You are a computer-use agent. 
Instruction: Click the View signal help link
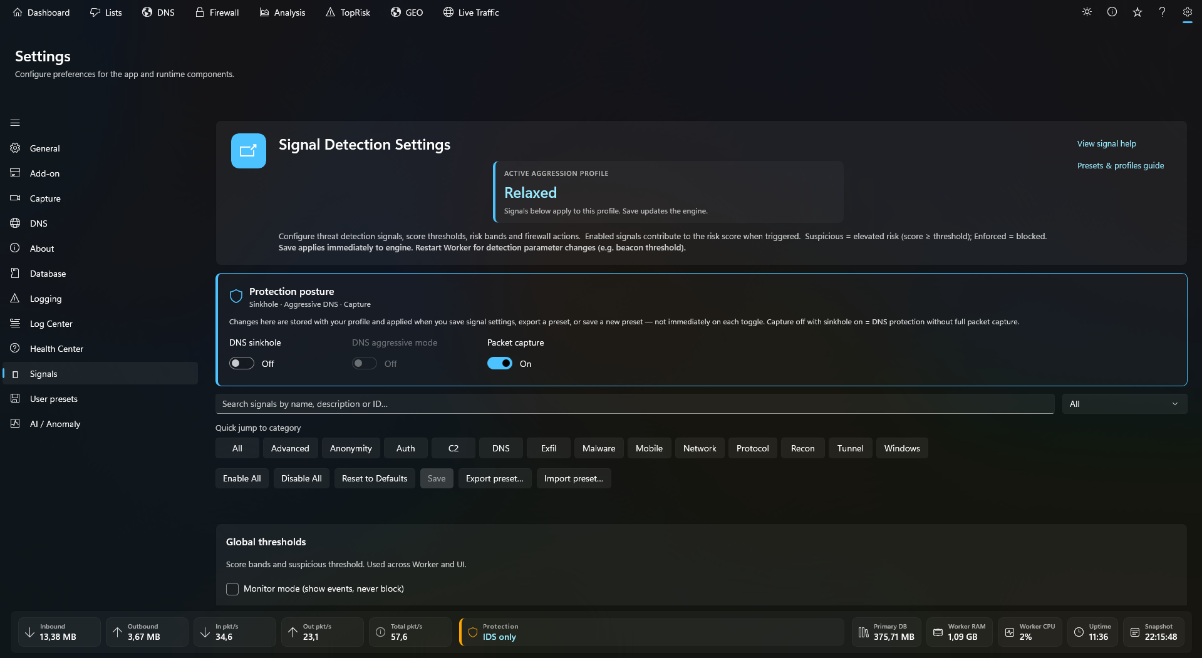click(x=1106, y=143)
